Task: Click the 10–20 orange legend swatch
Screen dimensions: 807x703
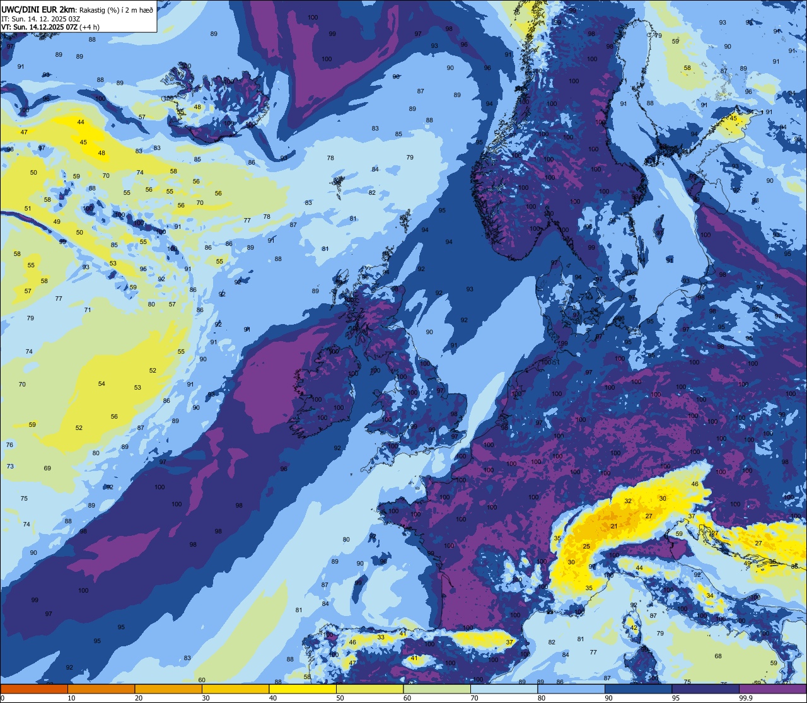Action: (101, 688)
